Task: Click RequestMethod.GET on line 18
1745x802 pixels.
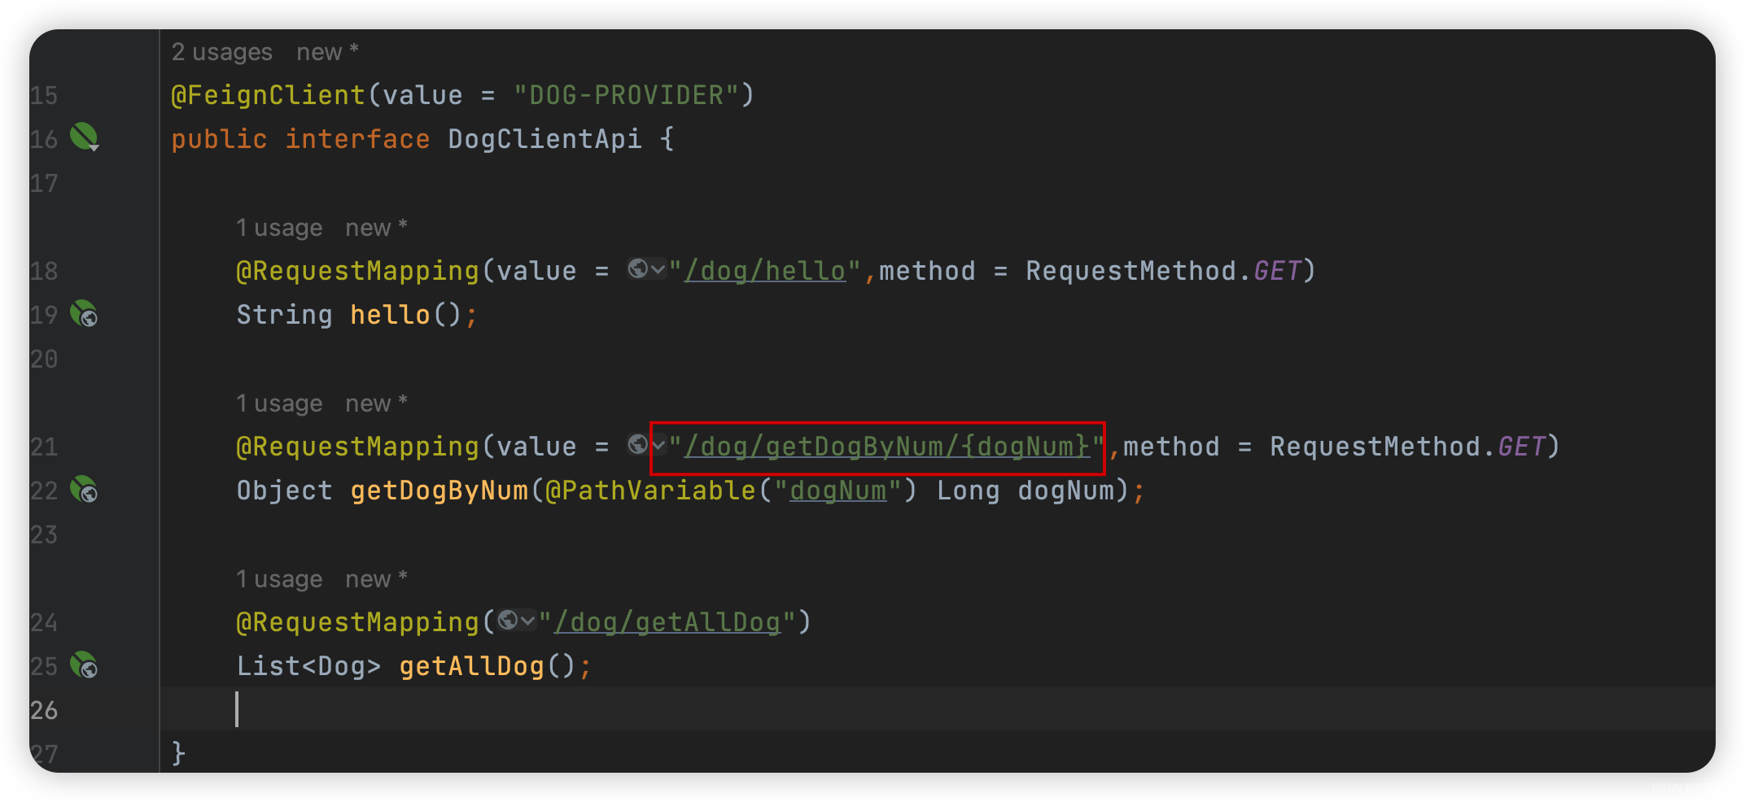Action: coord(1163,271)
